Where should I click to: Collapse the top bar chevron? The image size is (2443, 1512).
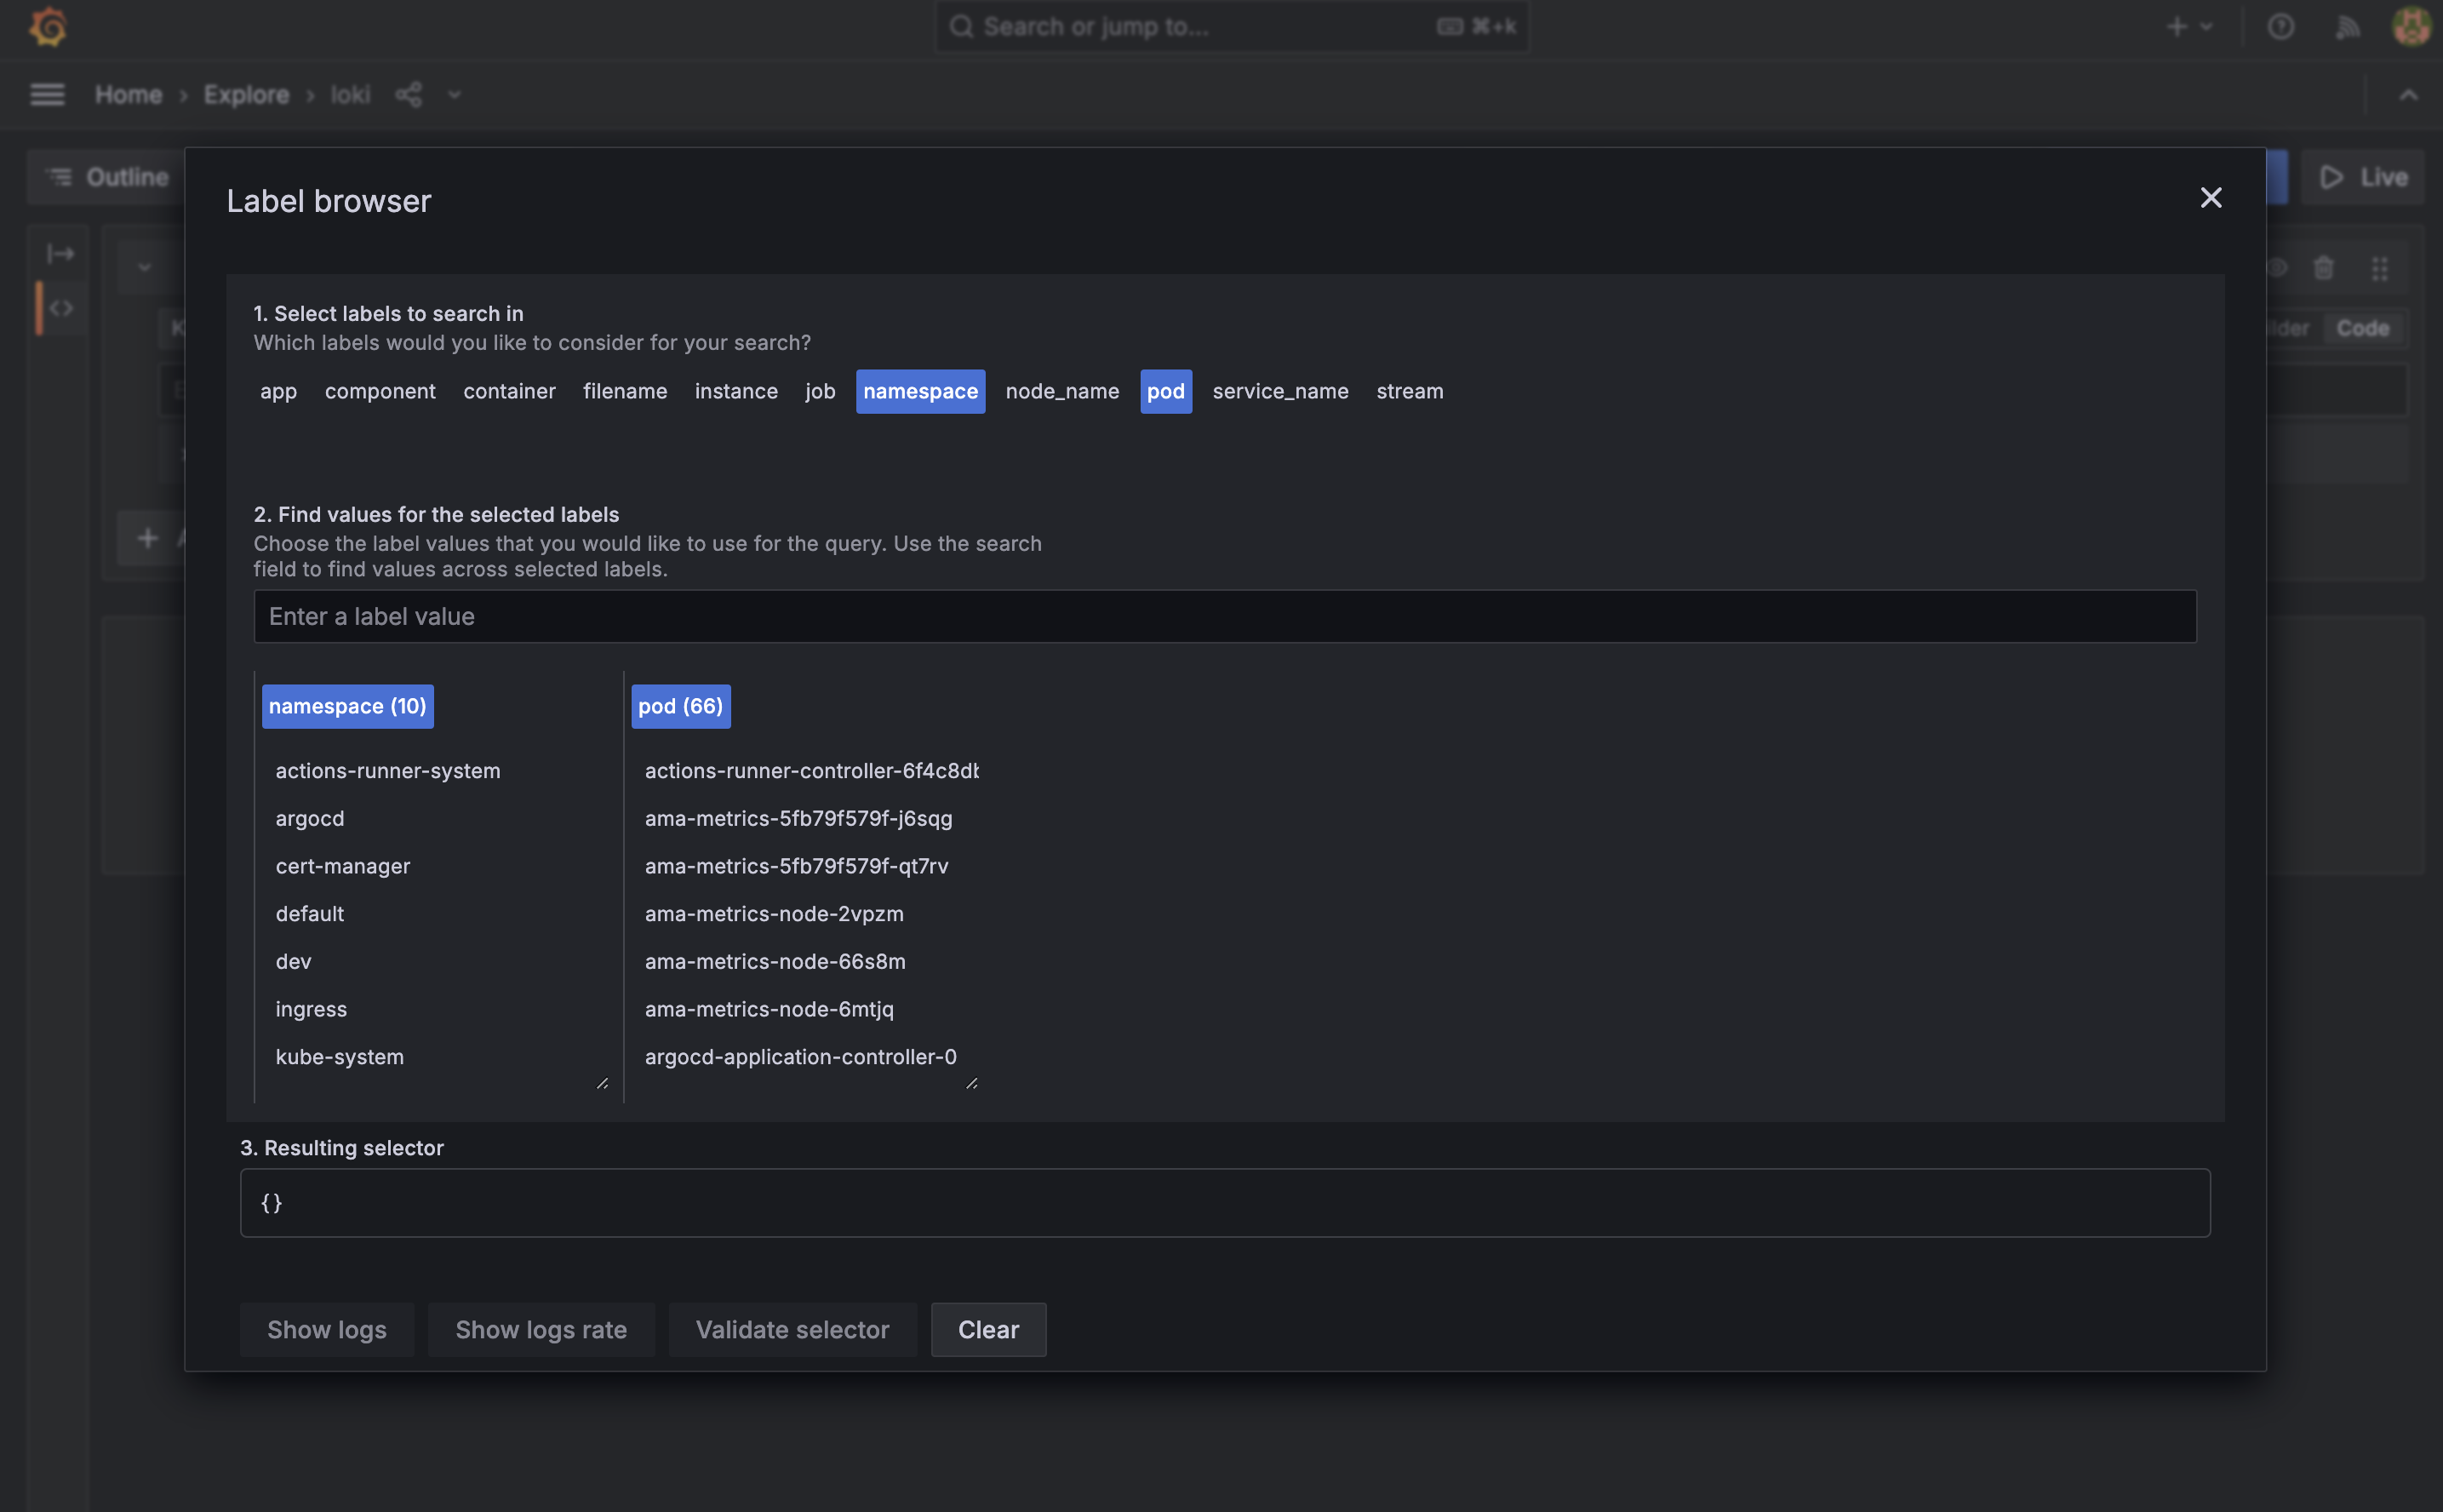[2408, 95]
